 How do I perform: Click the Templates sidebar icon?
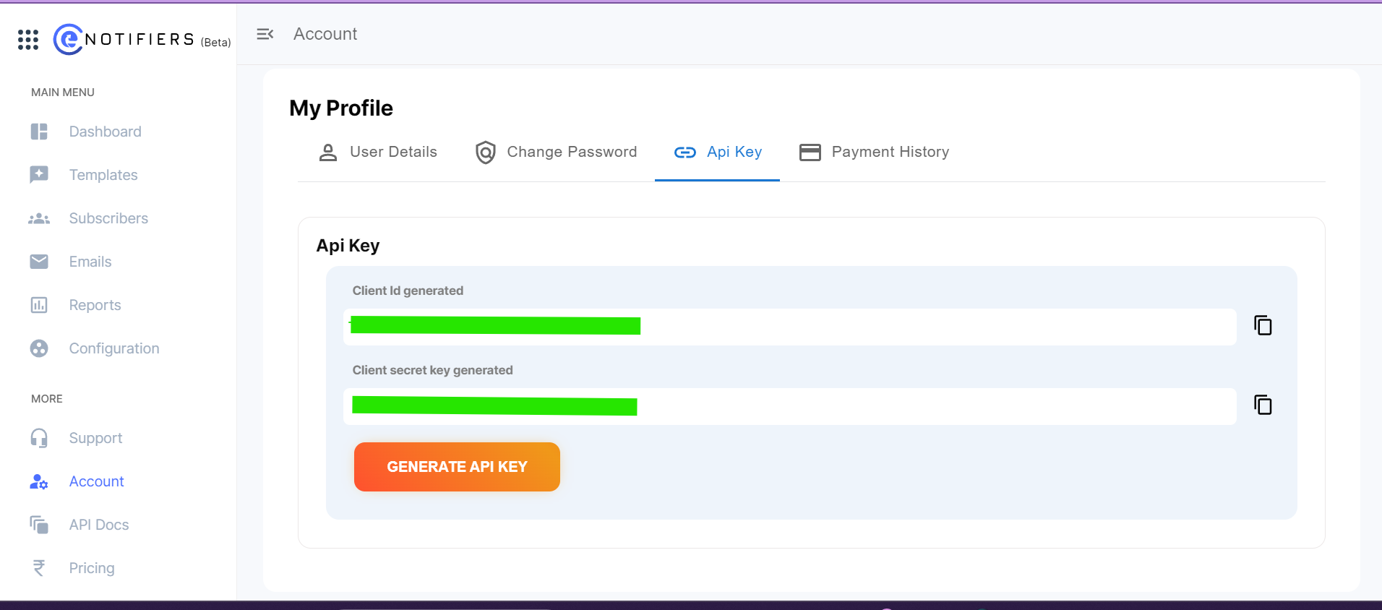click(x=39, y=175)
